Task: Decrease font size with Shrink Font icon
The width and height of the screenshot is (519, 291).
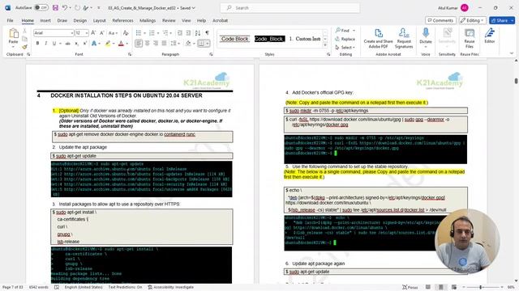Action: pyautogui.click(x=102, y=33)
